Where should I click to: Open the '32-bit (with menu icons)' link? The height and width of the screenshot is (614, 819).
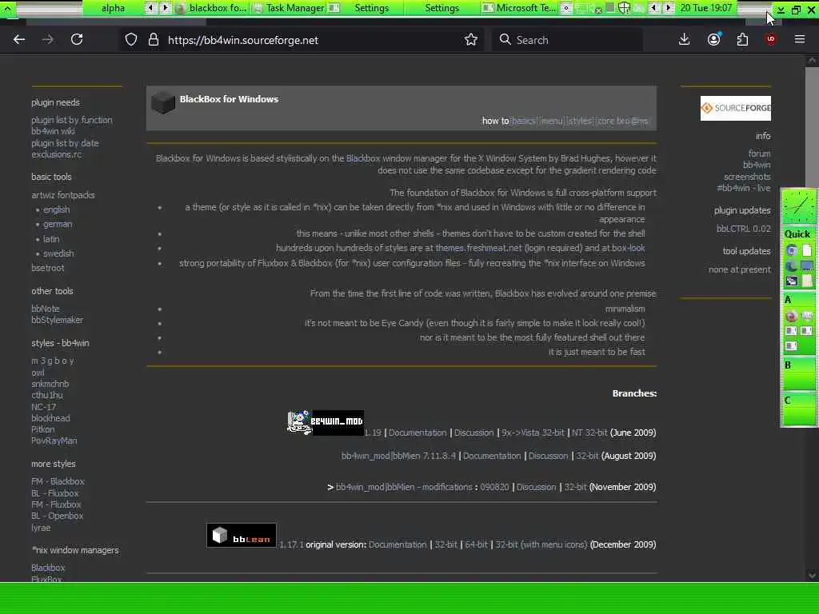pos(541,544)
